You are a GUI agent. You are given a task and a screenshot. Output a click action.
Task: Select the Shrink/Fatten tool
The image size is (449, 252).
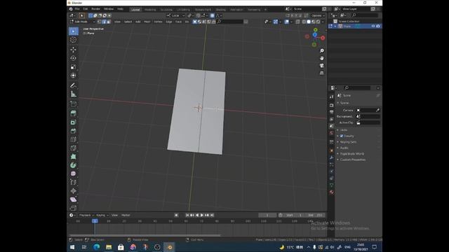(x=73, y=191)
